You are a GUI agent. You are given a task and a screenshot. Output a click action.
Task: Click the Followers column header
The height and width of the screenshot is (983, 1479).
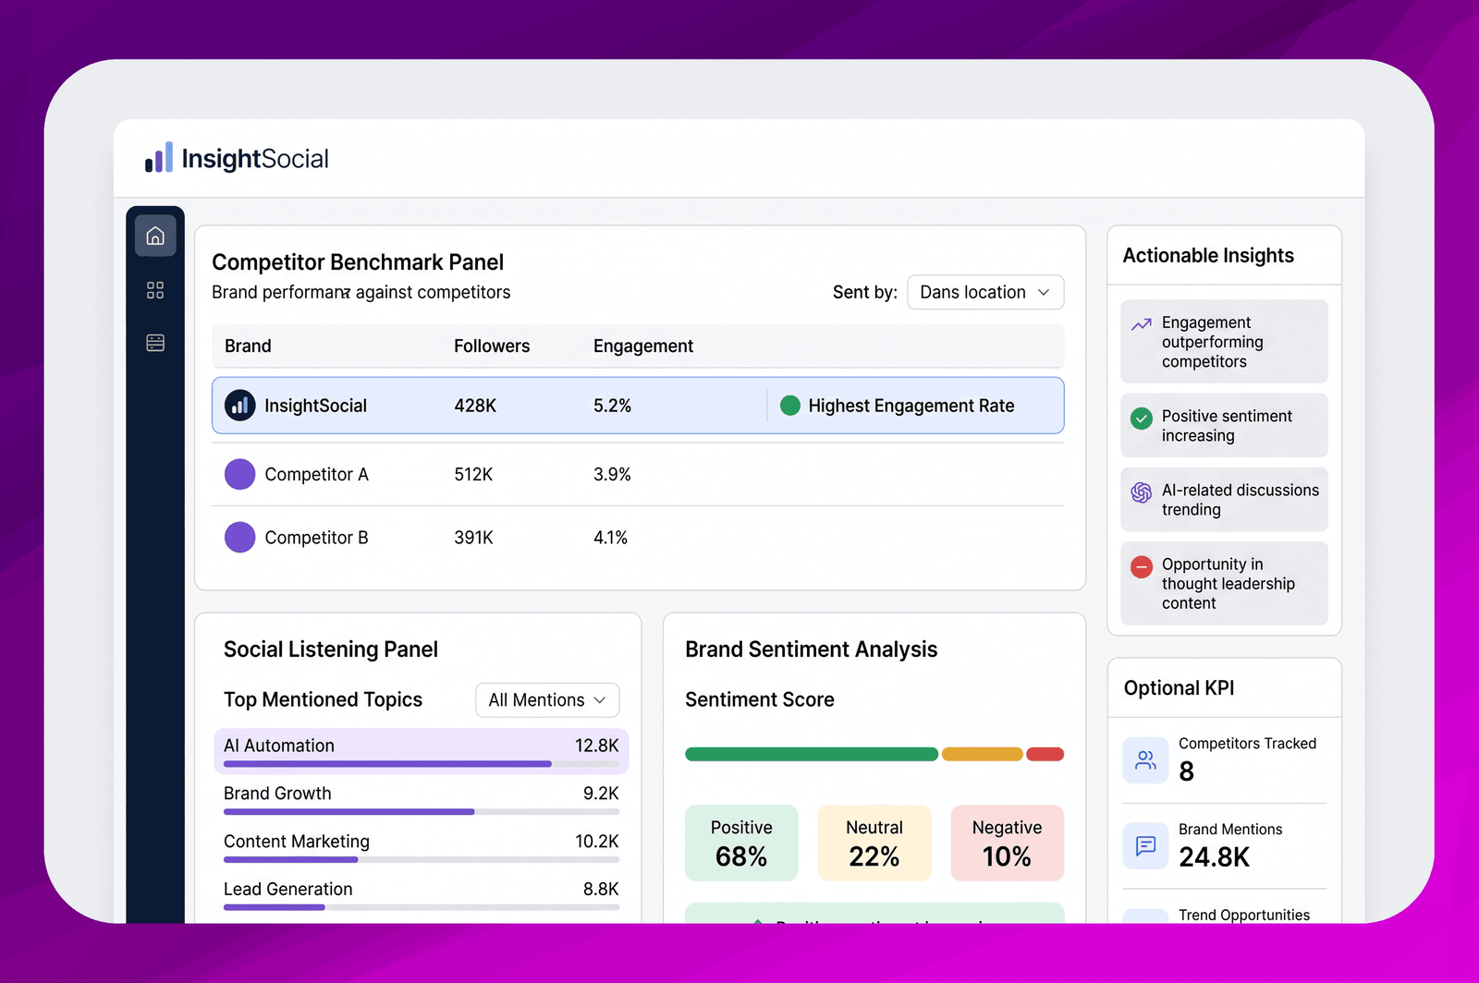pyautogui.click(x=492, y=346)
